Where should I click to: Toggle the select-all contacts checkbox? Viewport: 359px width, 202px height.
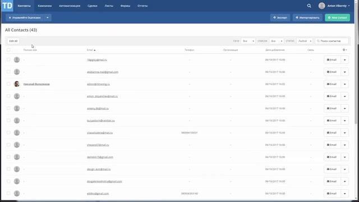click(x=8, y=50)
